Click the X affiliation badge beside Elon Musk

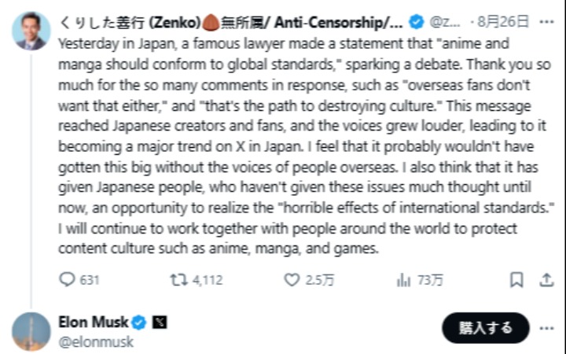156,323
